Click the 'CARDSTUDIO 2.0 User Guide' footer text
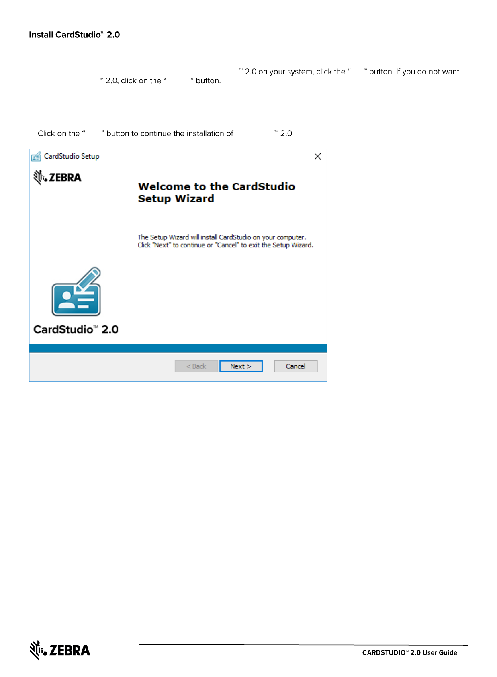The image size is (497, 677). 409,652
